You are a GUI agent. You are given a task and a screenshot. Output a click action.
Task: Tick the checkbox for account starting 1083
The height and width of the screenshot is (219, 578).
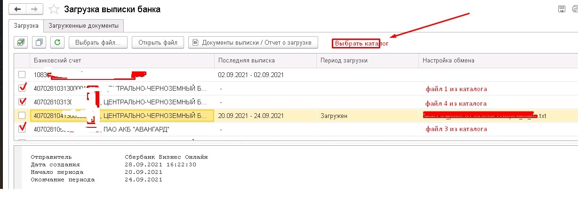pos(22,75)
